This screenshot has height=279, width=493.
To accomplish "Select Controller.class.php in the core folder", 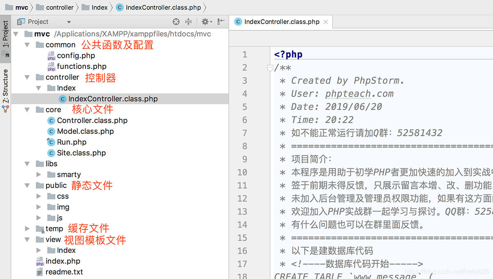I will [92, 121].
